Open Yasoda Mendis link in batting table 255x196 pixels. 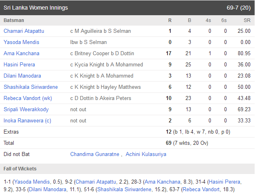click(21, 42)
